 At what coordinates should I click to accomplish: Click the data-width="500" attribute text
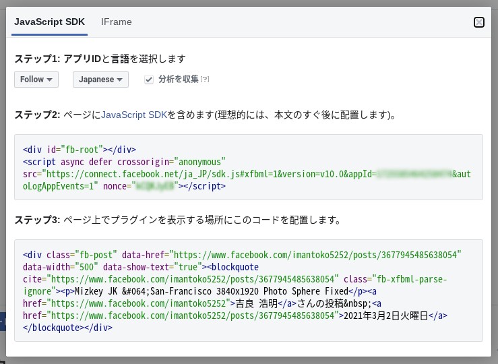61,267
